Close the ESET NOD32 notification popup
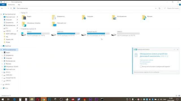This screenshot has width=181, height=101. (x=178, y=49)
